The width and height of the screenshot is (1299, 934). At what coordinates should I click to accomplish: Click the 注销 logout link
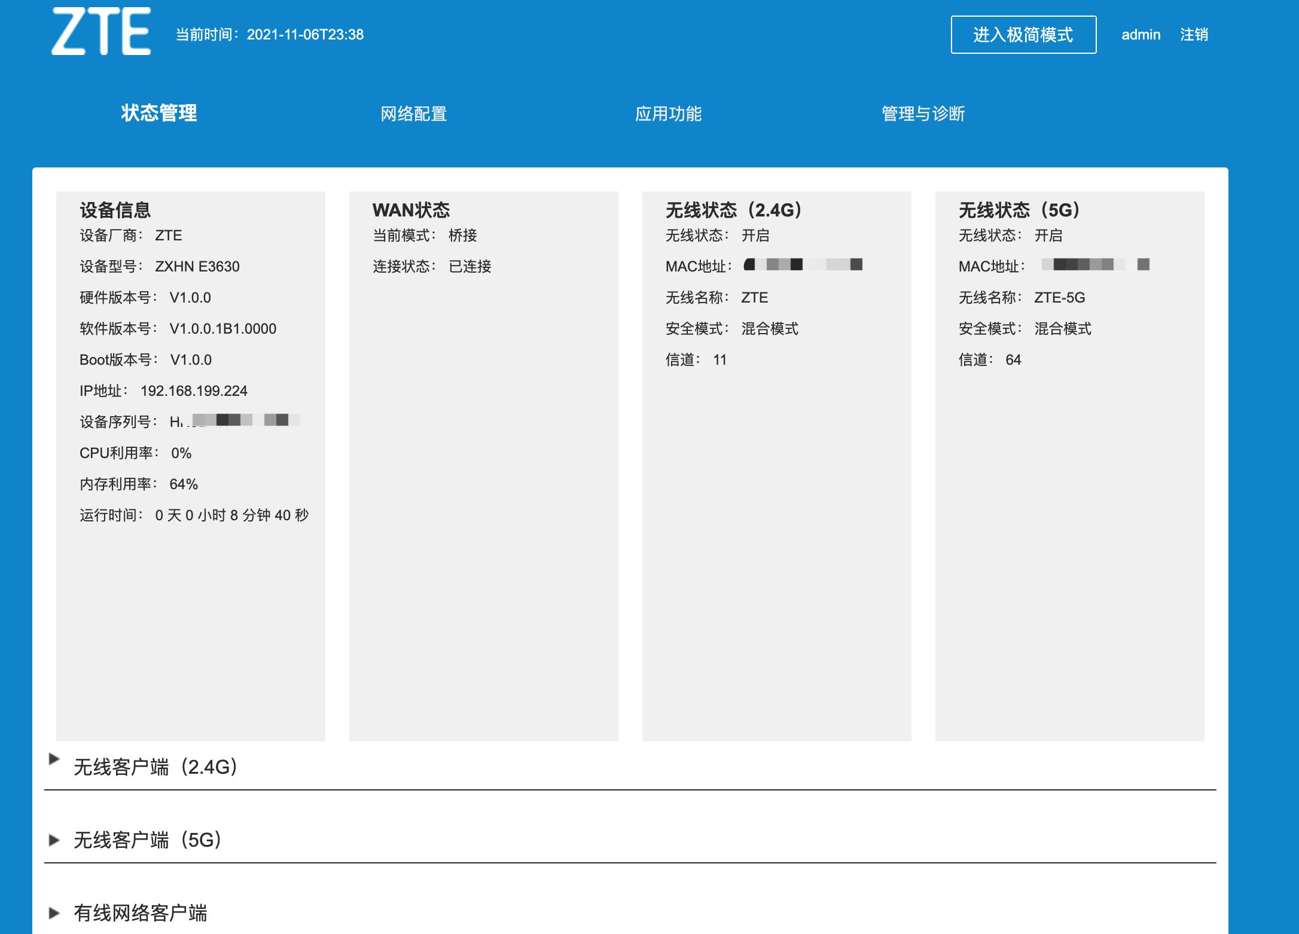coord(1194,35)
